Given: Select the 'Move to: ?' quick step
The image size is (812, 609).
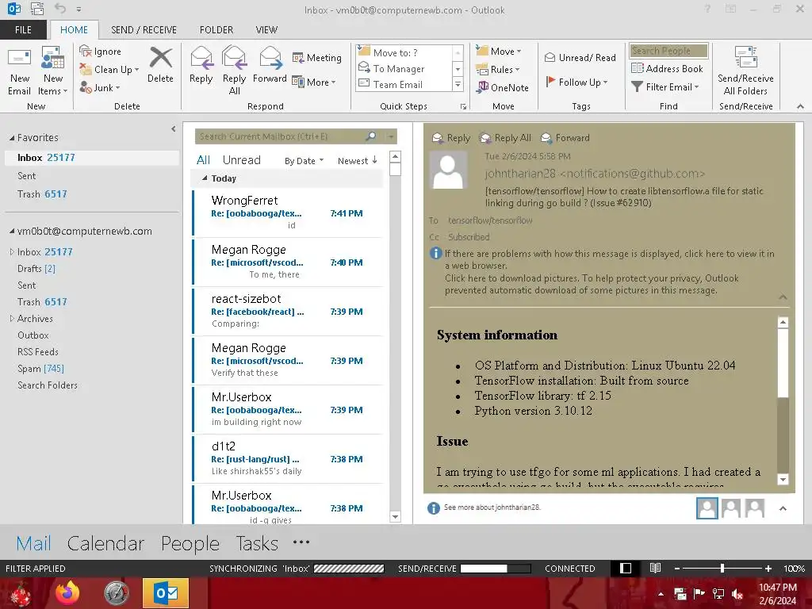Looking at the screenshot, I should pos(405,52).
